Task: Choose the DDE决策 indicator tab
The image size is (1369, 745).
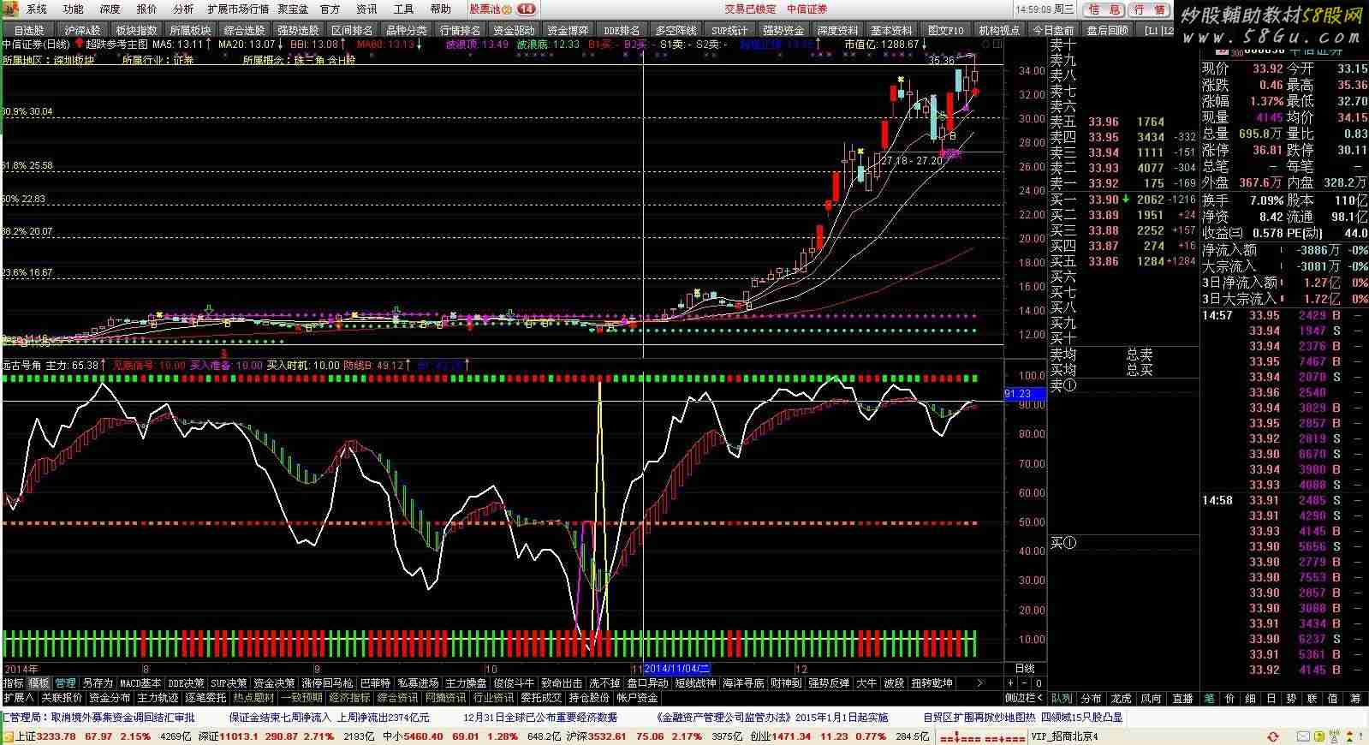Action: (186, 683)
